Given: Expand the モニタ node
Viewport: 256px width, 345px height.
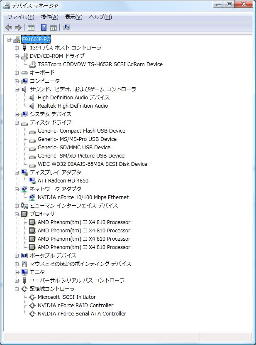Looking at the screenshot, I should click(x=17, y=272).
